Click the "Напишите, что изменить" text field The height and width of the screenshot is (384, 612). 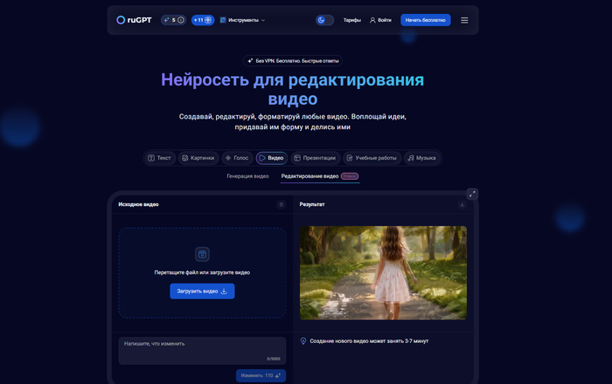(x=202, y=348)
